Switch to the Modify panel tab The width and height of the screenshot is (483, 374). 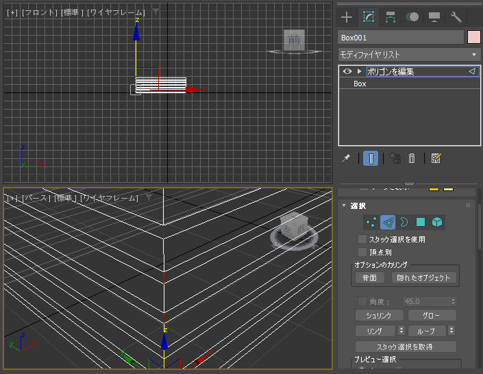(369, 17)
